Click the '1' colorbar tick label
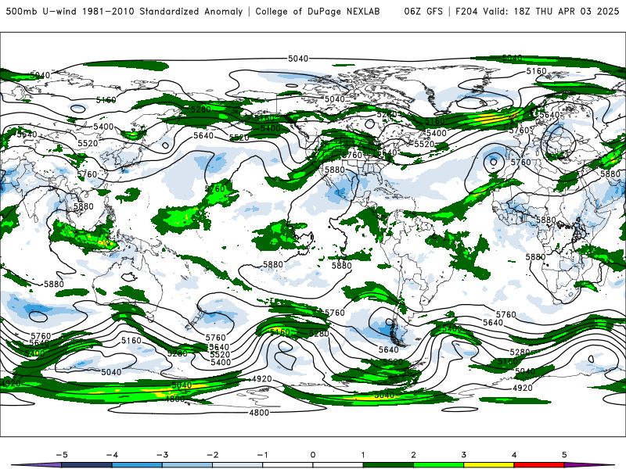The image size is (626, 469). pyautogui.click(x=363, y=455)
